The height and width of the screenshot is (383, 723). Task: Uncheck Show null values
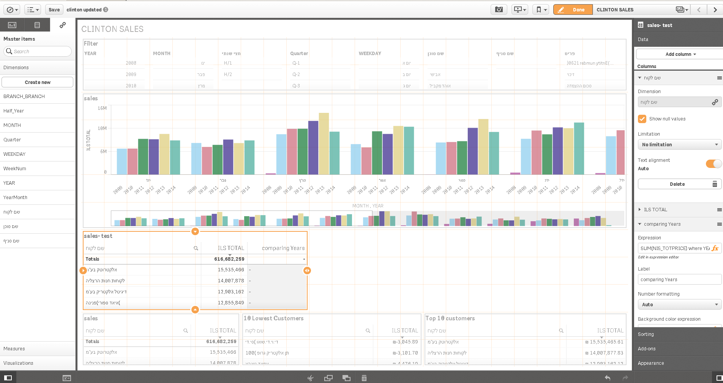[642, 119]
